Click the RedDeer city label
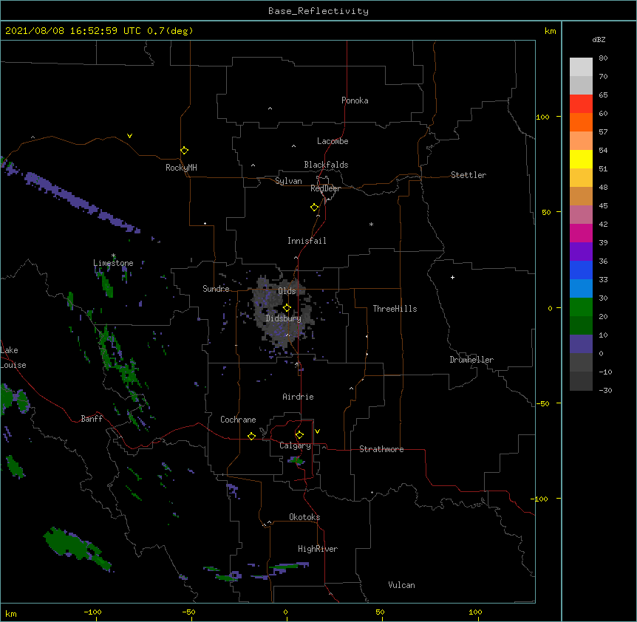Viewport: 637px width, 622px height. [x=325, y=188]
